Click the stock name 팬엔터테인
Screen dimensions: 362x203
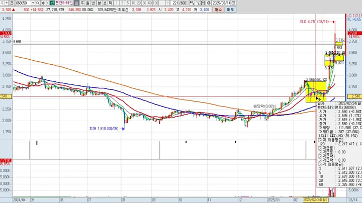tap(64, 3)
